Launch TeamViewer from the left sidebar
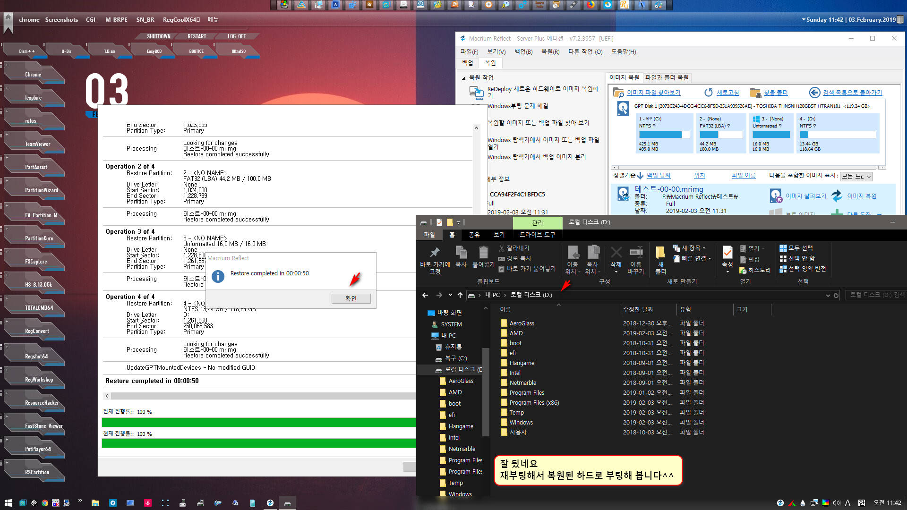The width and height of the screenshot is (907, 510). coord(37,144)
